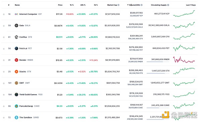Show Circulating Supply info icon
This screenshot has height=122, width=201.
[x=168, y=5]
